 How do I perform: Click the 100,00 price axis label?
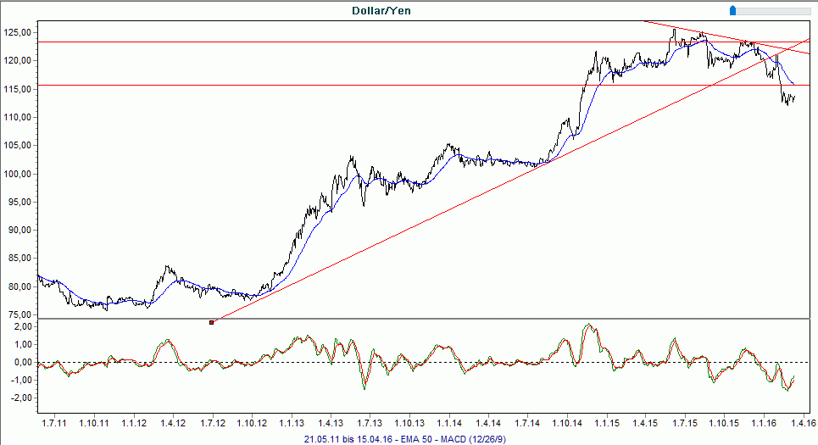pyautogui.click(x=18, y=174)
